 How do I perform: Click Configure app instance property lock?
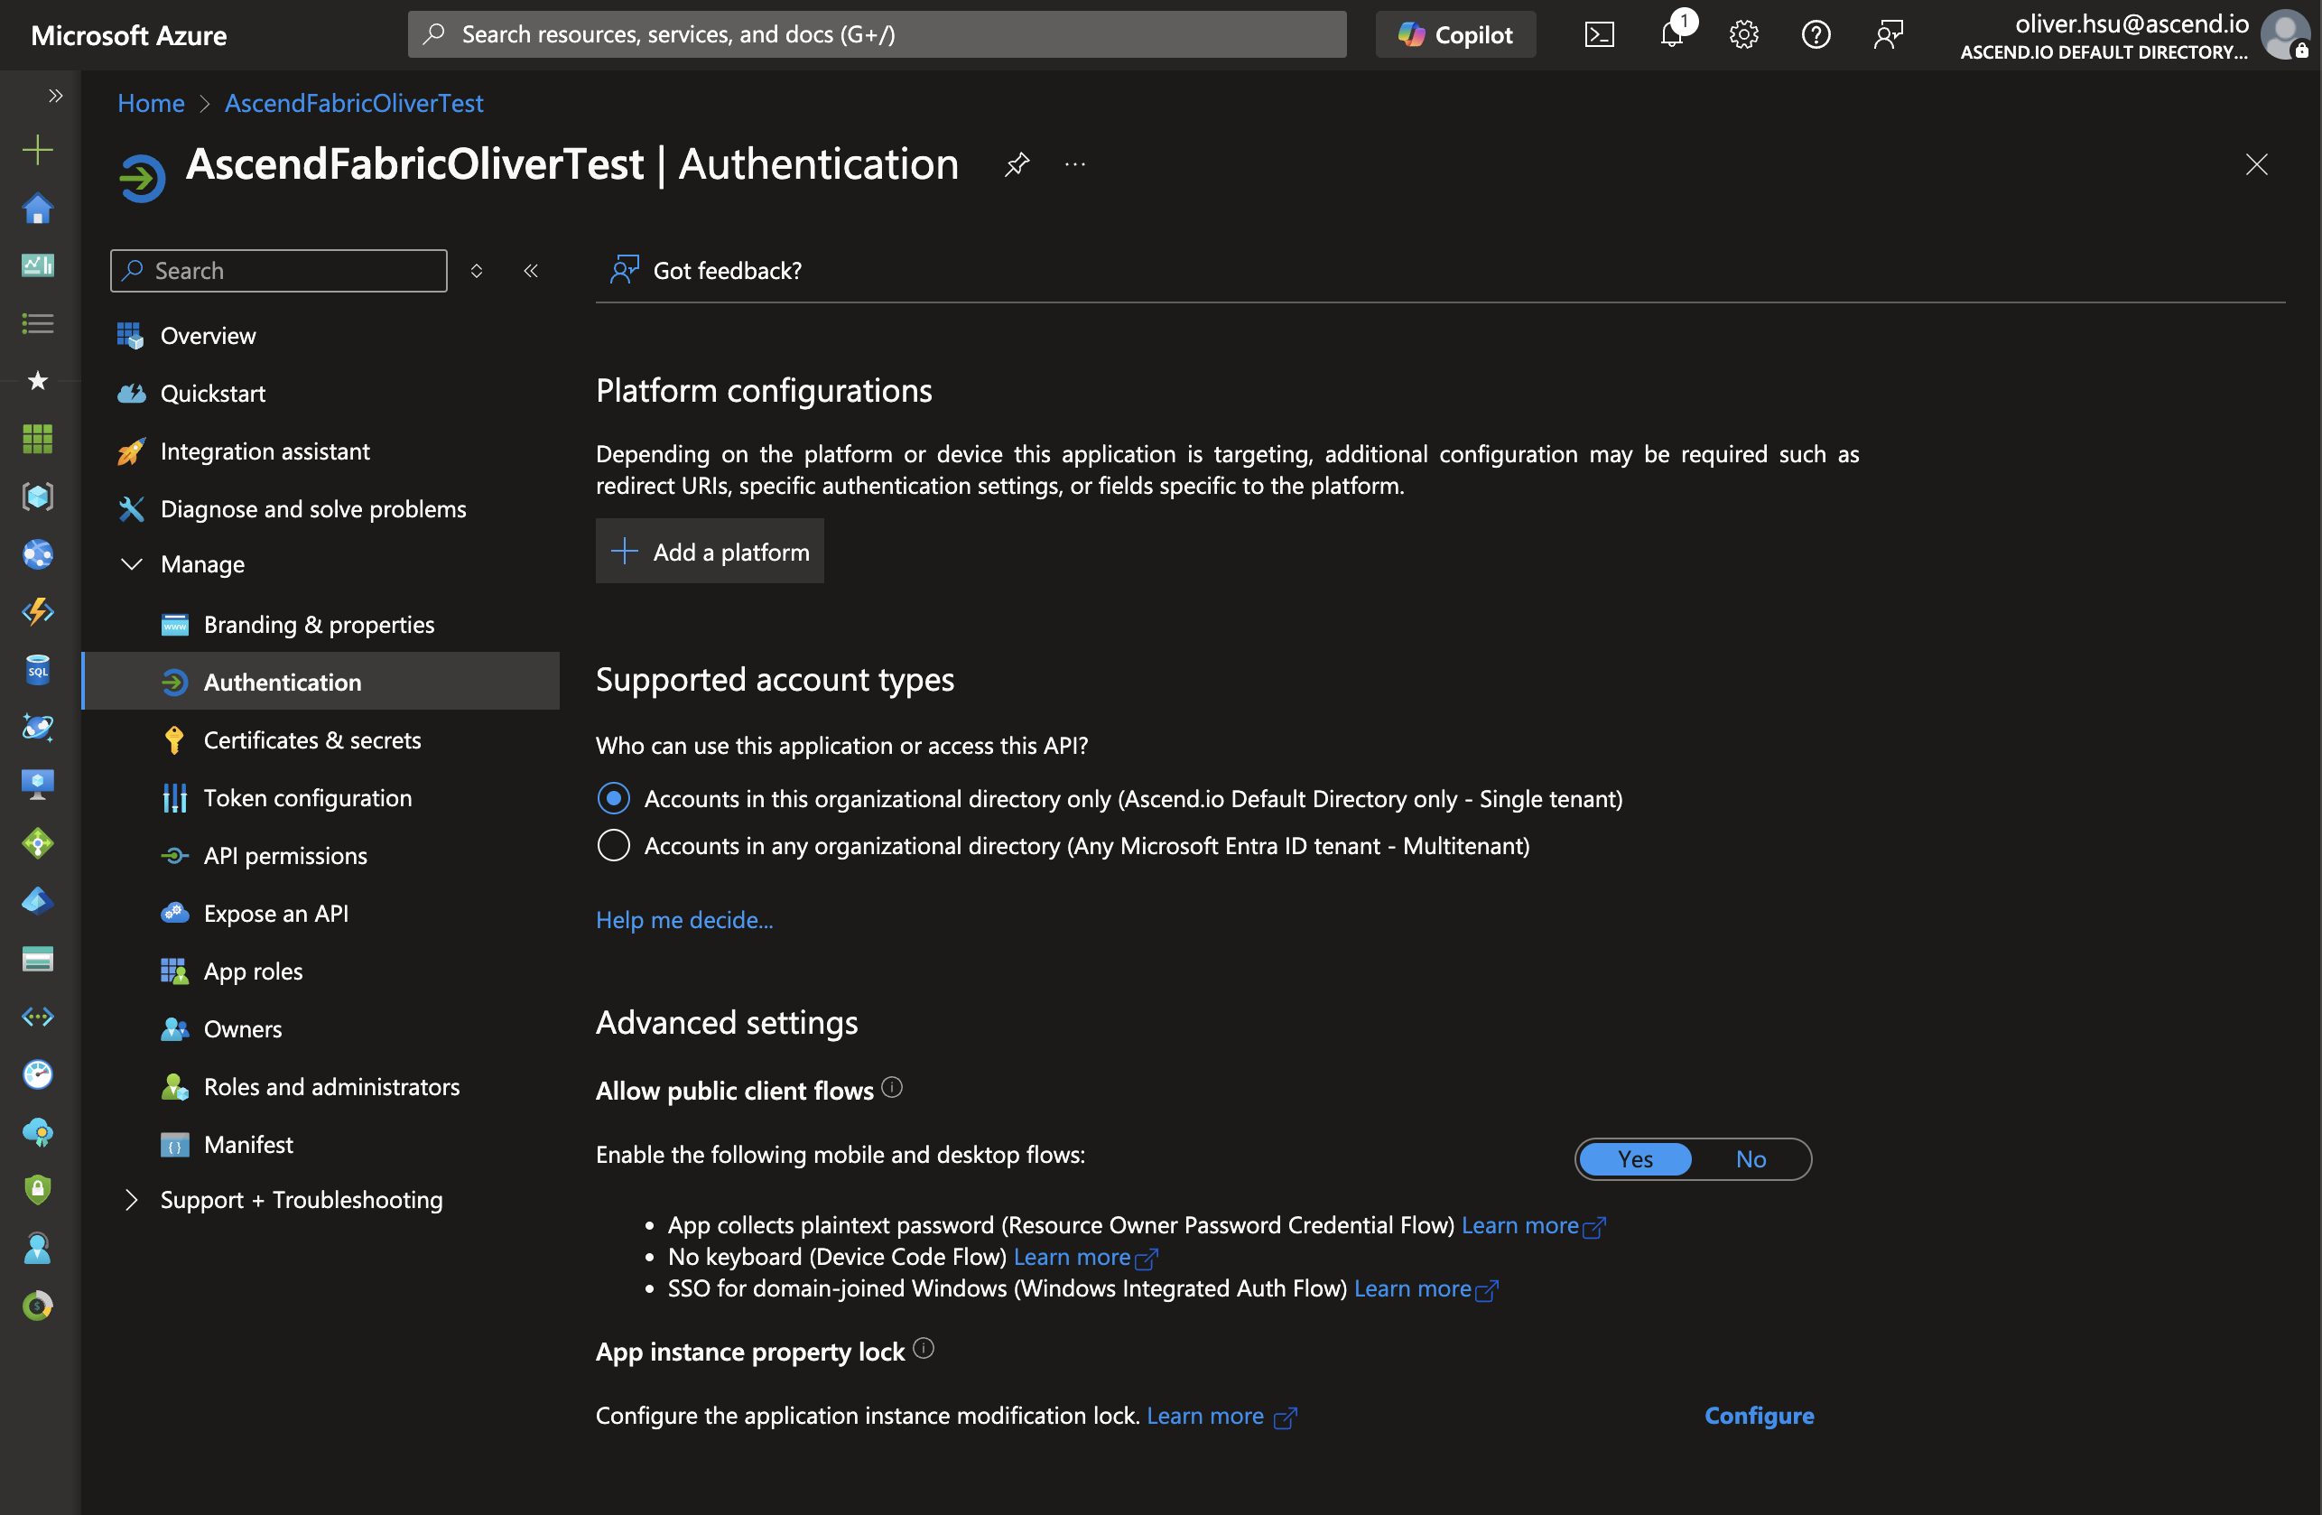click(x=1759, y=1414)
